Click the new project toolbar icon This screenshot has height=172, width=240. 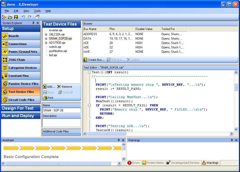[4, 17]
